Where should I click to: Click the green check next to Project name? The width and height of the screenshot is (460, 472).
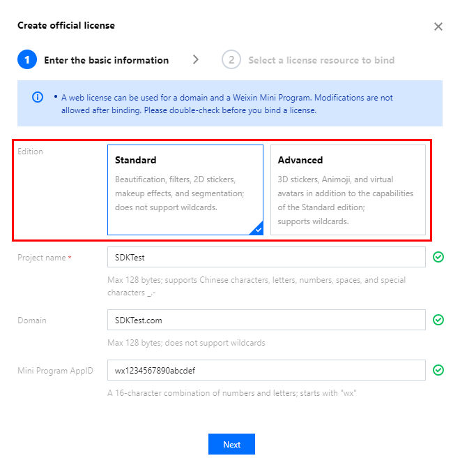[x=438, y=257]
